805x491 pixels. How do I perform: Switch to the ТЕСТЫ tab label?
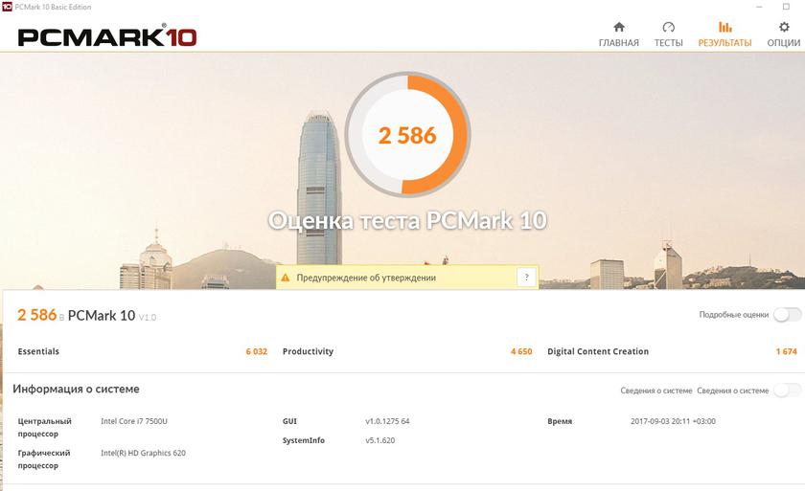(669, 43)
